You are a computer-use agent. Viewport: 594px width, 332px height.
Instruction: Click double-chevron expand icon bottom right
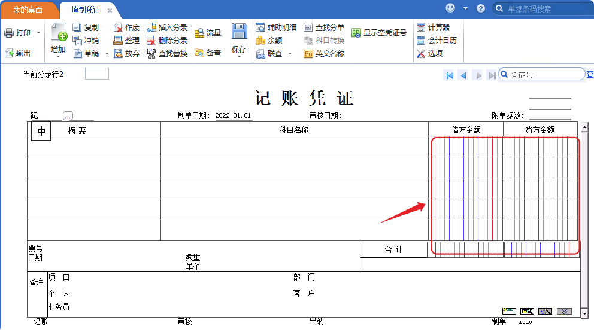pos(565,311)
